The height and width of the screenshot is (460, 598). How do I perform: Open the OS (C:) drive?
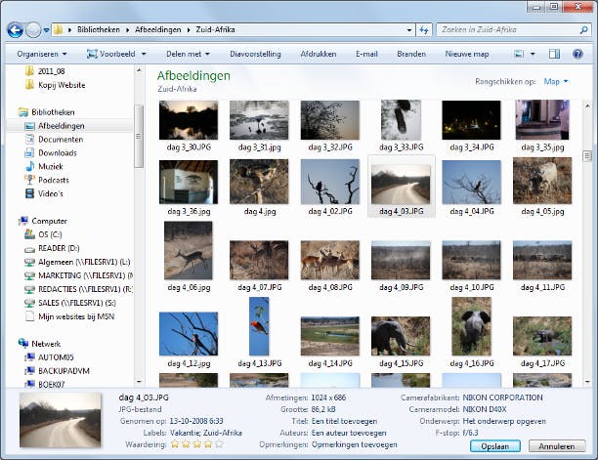coord(50,234)
